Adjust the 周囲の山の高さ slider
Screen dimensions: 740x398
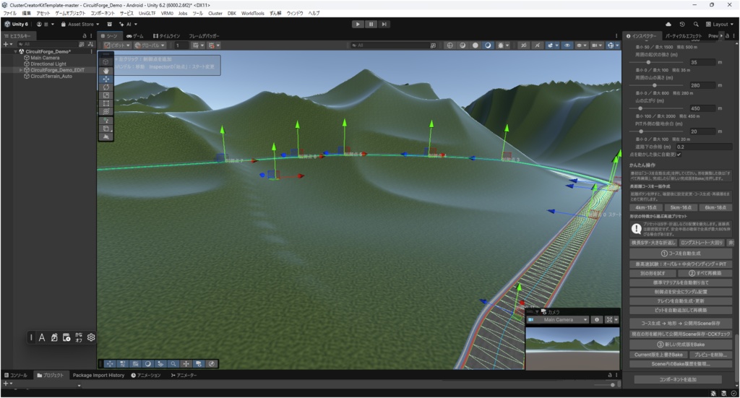pyautogui.click(x=656, y=85)
